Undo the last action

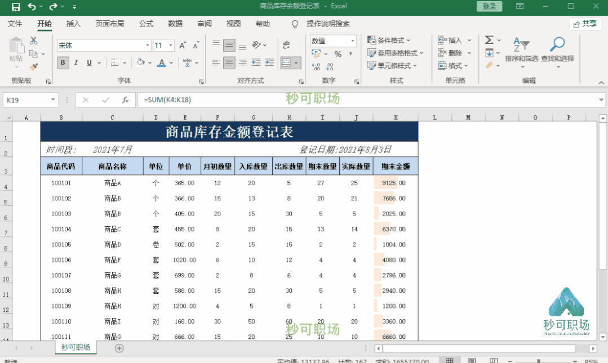click(x=32, y=7)
